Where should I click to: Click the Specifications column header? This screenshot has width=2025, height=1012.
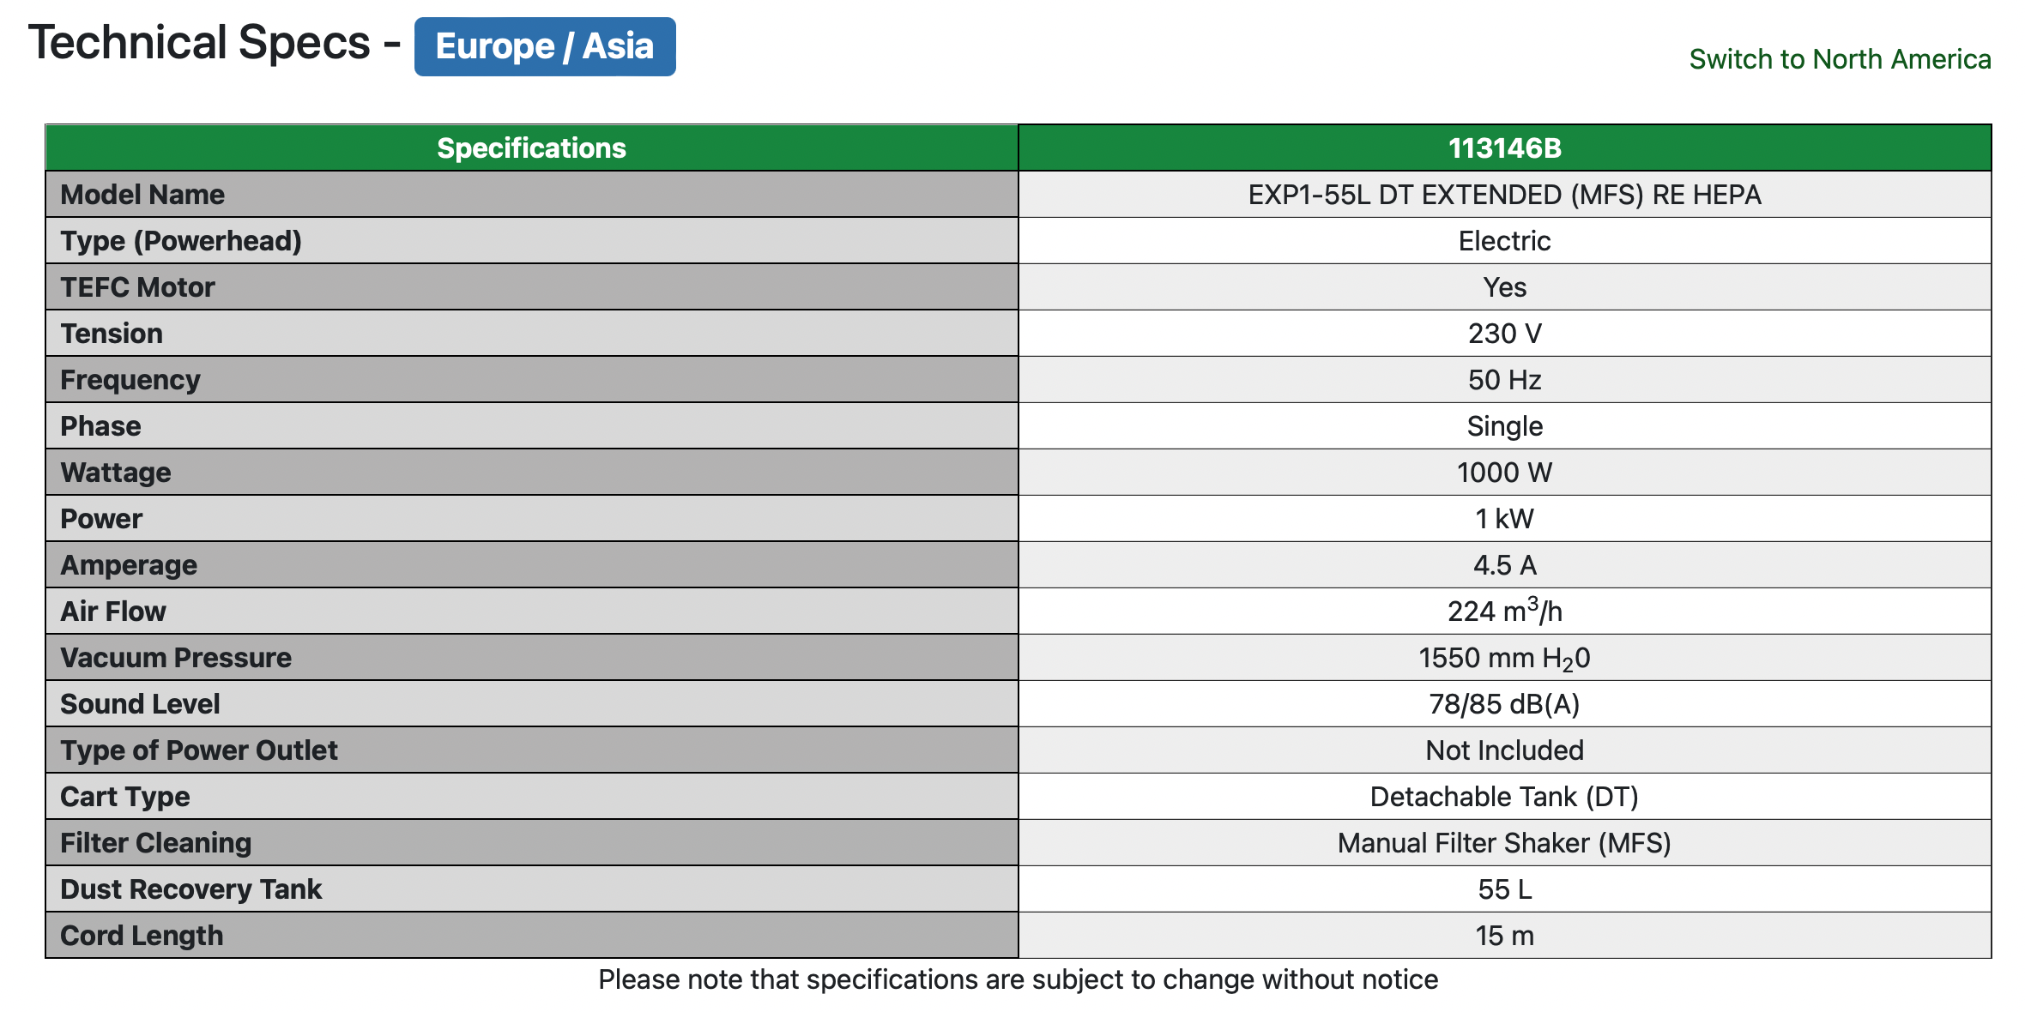point(531,148)
